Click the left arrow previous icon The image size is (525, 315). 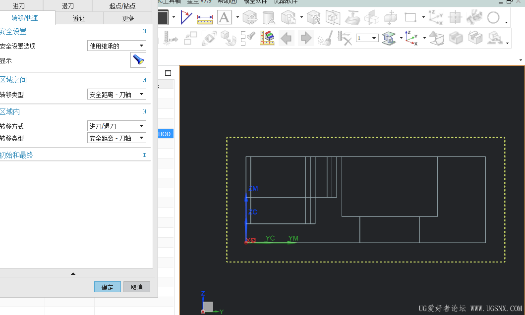pyautogui.click(x=286, y=38)
